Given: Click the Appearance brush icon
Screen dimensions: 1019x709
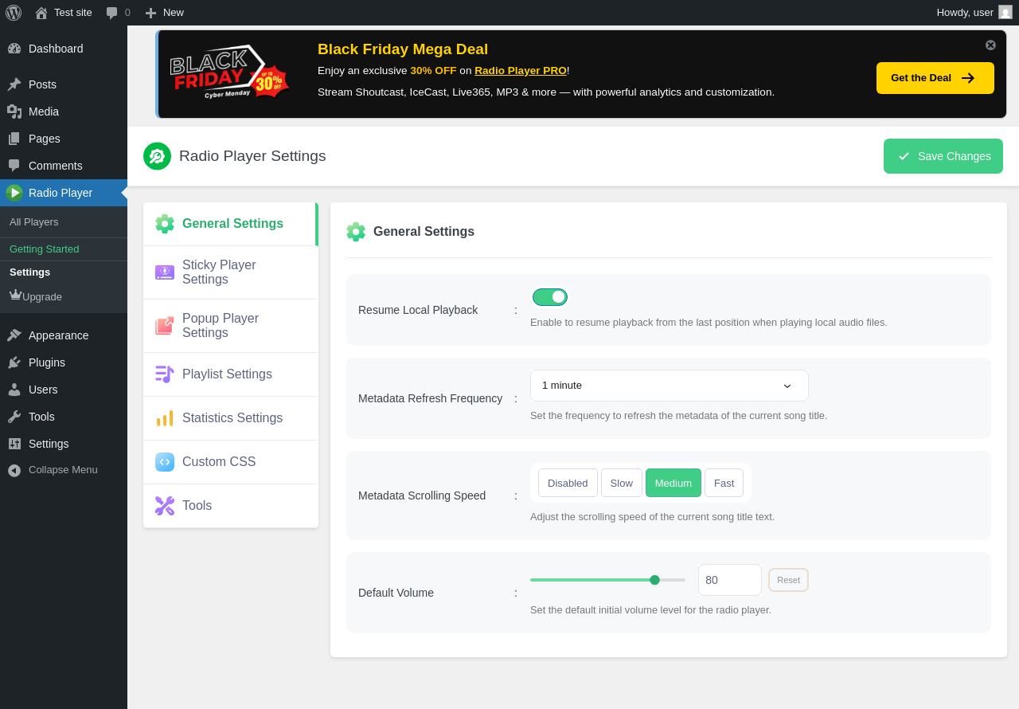Looking at the screenshot, I should (14, 335).
